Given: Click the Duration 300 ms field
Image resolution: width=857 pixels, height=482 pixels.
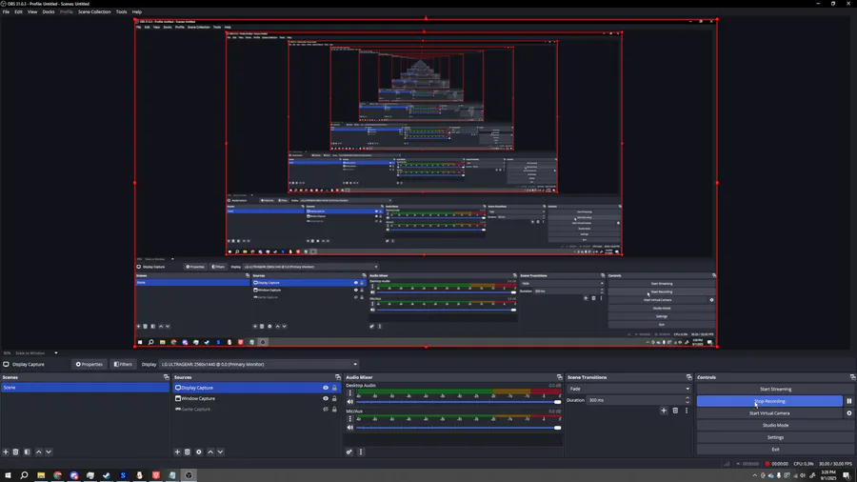Looking at the screenshot, I should (636, 400).
